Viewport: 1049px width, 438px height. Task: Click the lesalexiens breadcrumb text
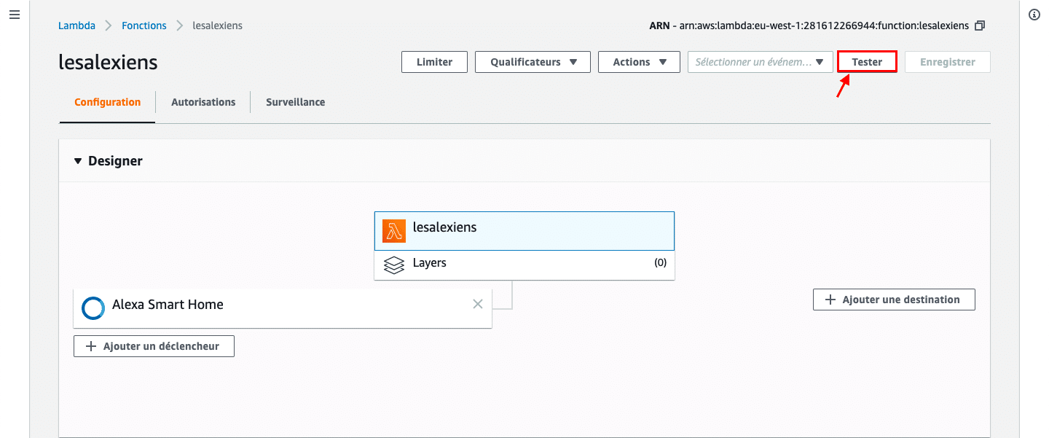coord(217,26)
